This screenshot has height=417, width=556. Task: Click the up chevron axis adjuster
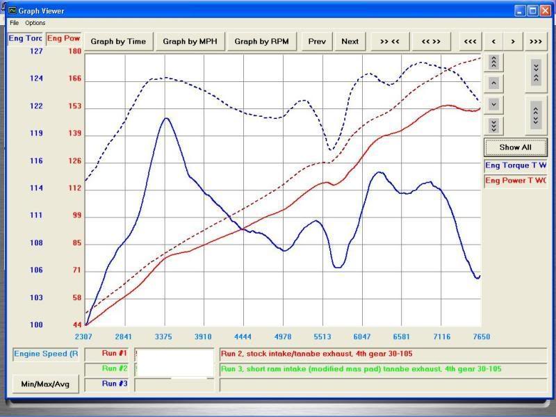(x=493, y=83)
